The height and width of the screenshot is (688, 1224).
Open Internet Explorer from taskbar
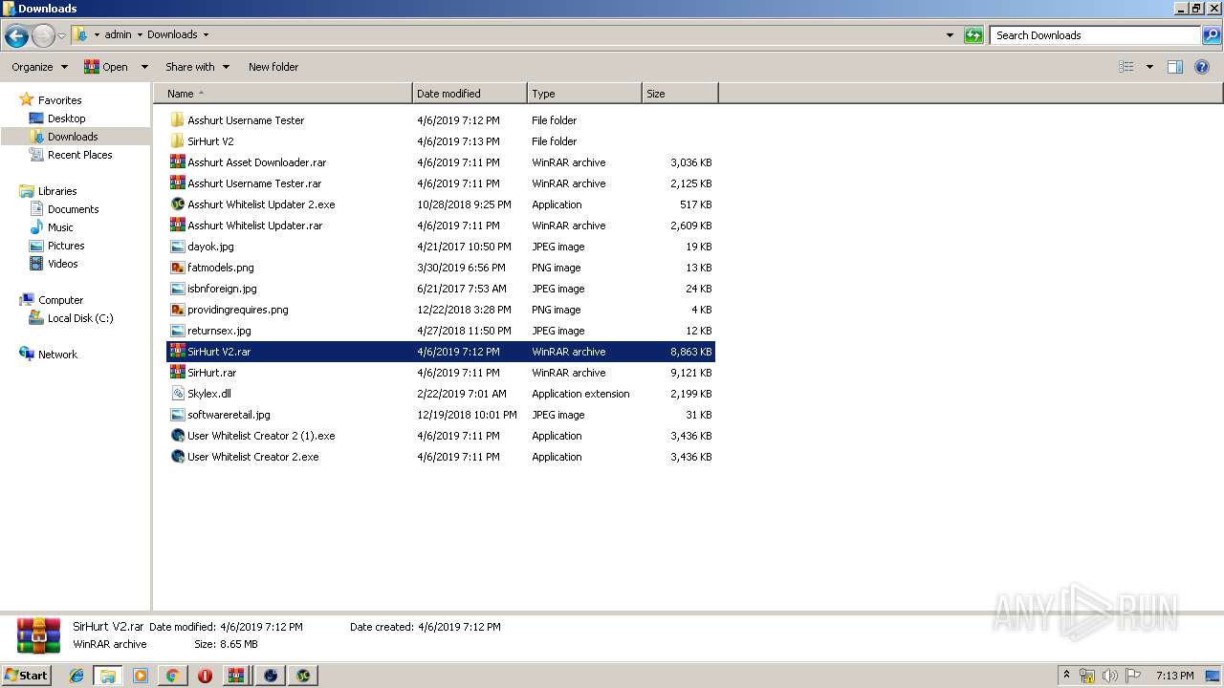click(x=76, y=676)
